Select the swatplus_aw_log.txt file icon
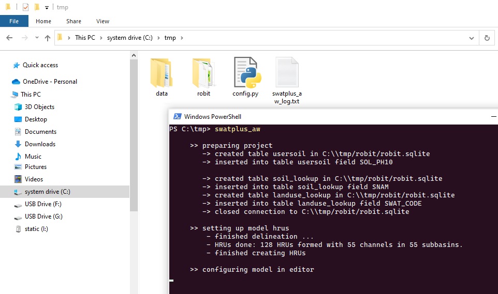 [287, 72]
